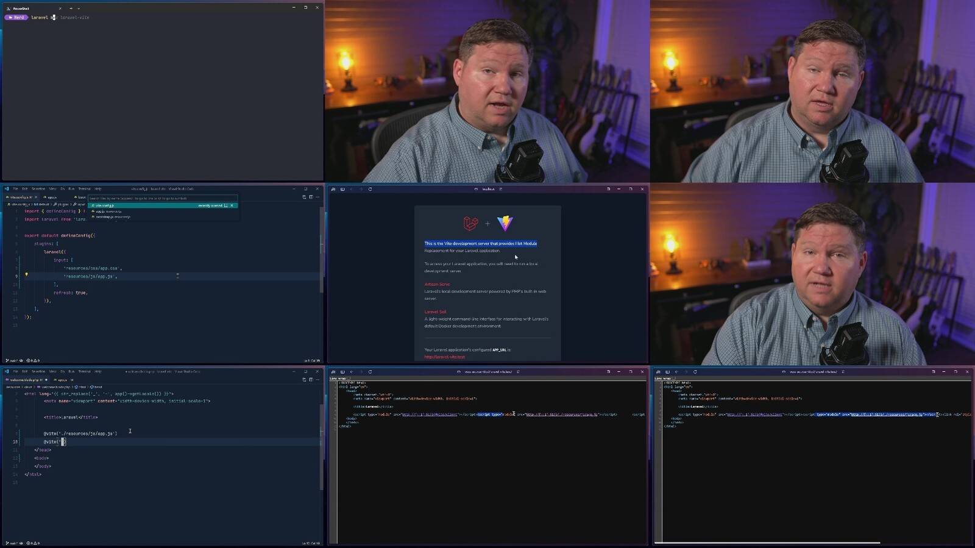The height and width of the screenshot is (548, 975).
Task: Click git branch indicator in vite.config.js status bar
Action: click(x=12, y=361)
